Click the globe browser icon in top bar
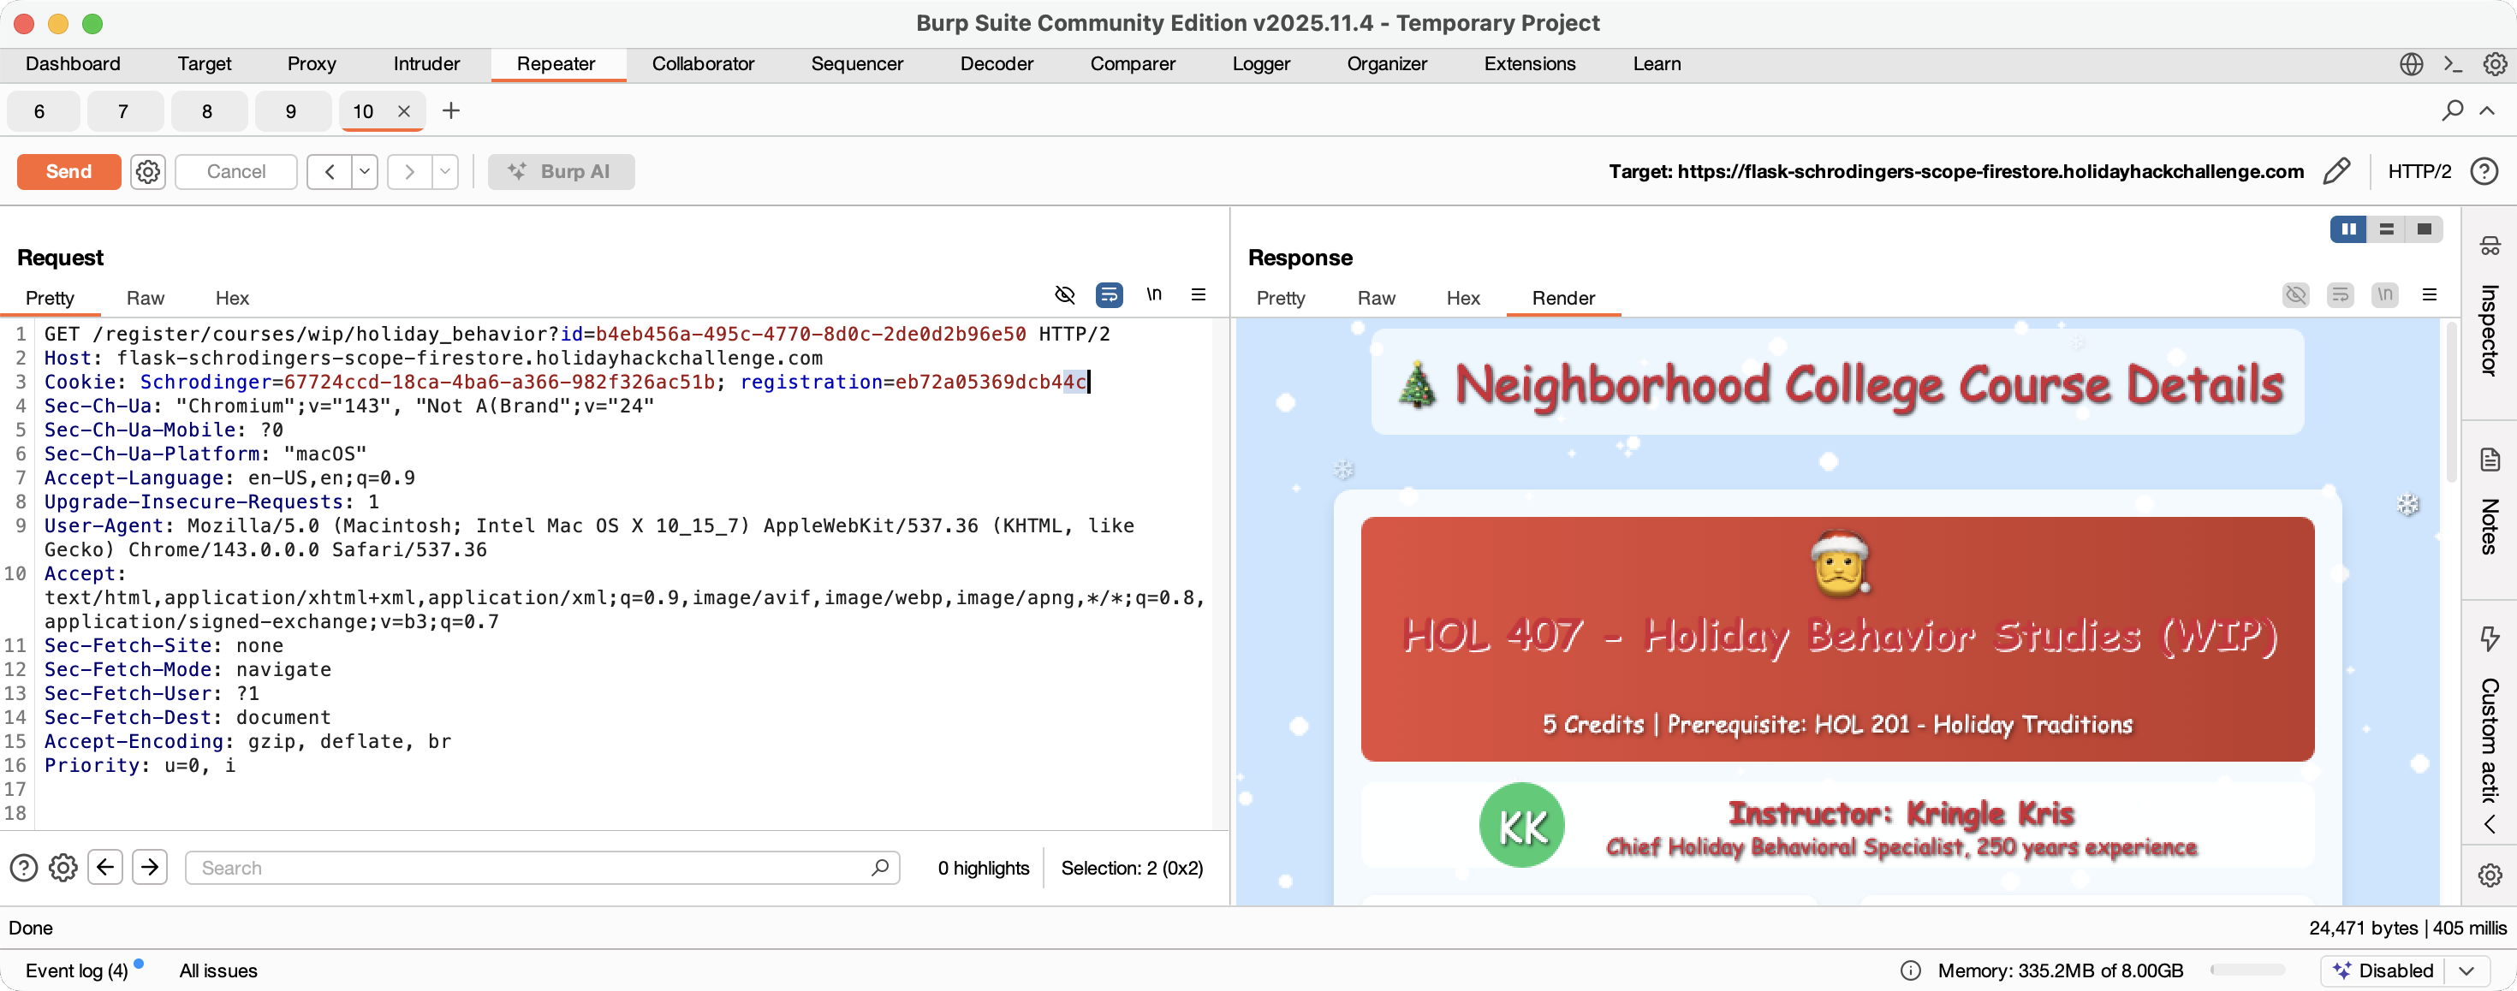Viewport: 2517px width, 991px height. click(2411, 64)
